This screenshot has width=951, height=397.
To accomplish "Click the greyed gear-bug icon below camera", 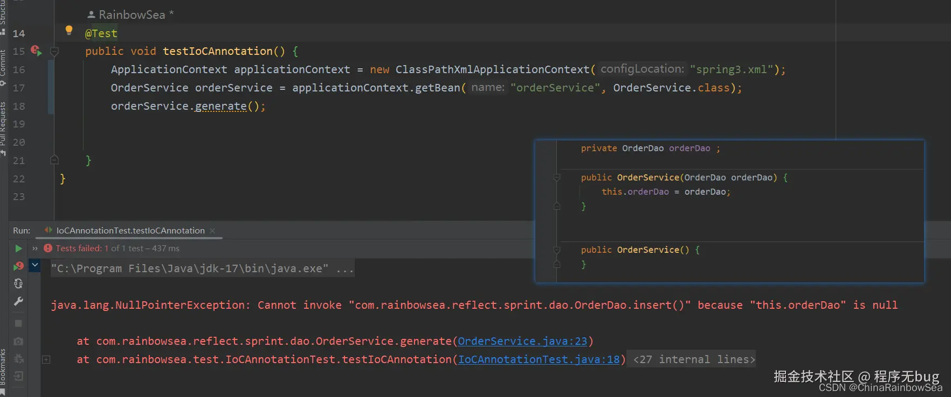I will coord(18,359).
